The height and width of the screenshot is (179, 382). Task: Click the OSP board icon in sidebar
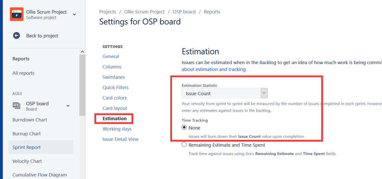[16, 106]
